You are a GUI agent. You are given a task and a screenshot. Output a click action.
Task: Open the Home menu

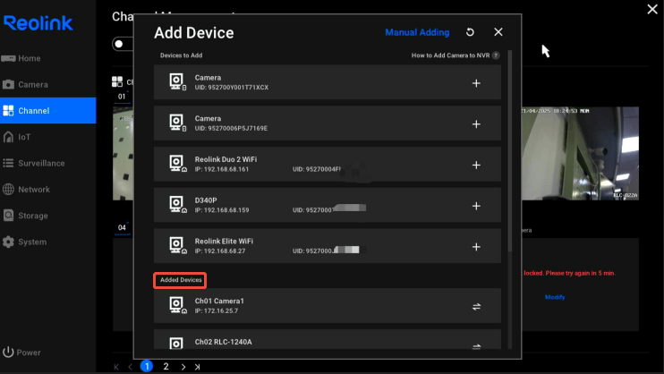pos(47,58)
